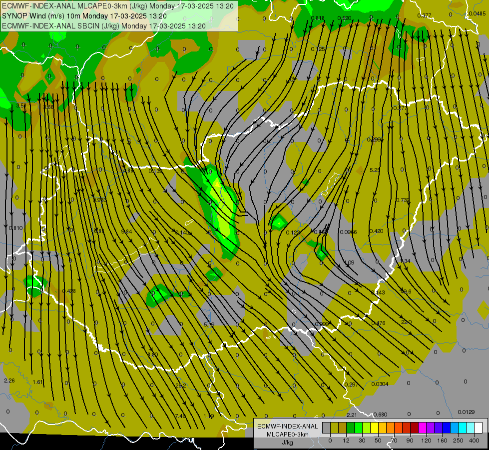Click the lime legend swatch right of 30
Image resolution: width=489 pixels, height=450 pixels.
[x=366, y=427]
